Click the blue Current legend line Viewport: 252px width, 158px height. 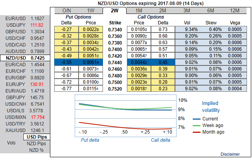[197, 119]
